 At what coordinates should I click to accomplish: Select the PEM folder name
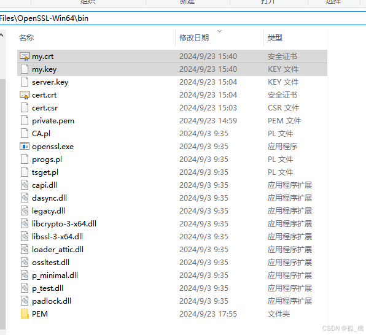pos(40,314)
